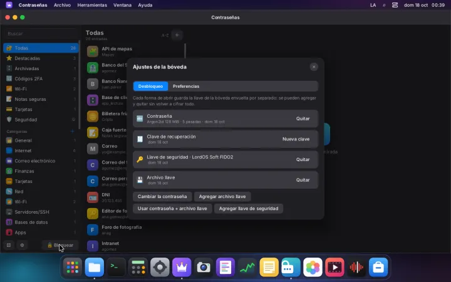451x282 pixels.
Task: Remove the Llave de seguridad FIDO2
Action: [x=303, y=159]
